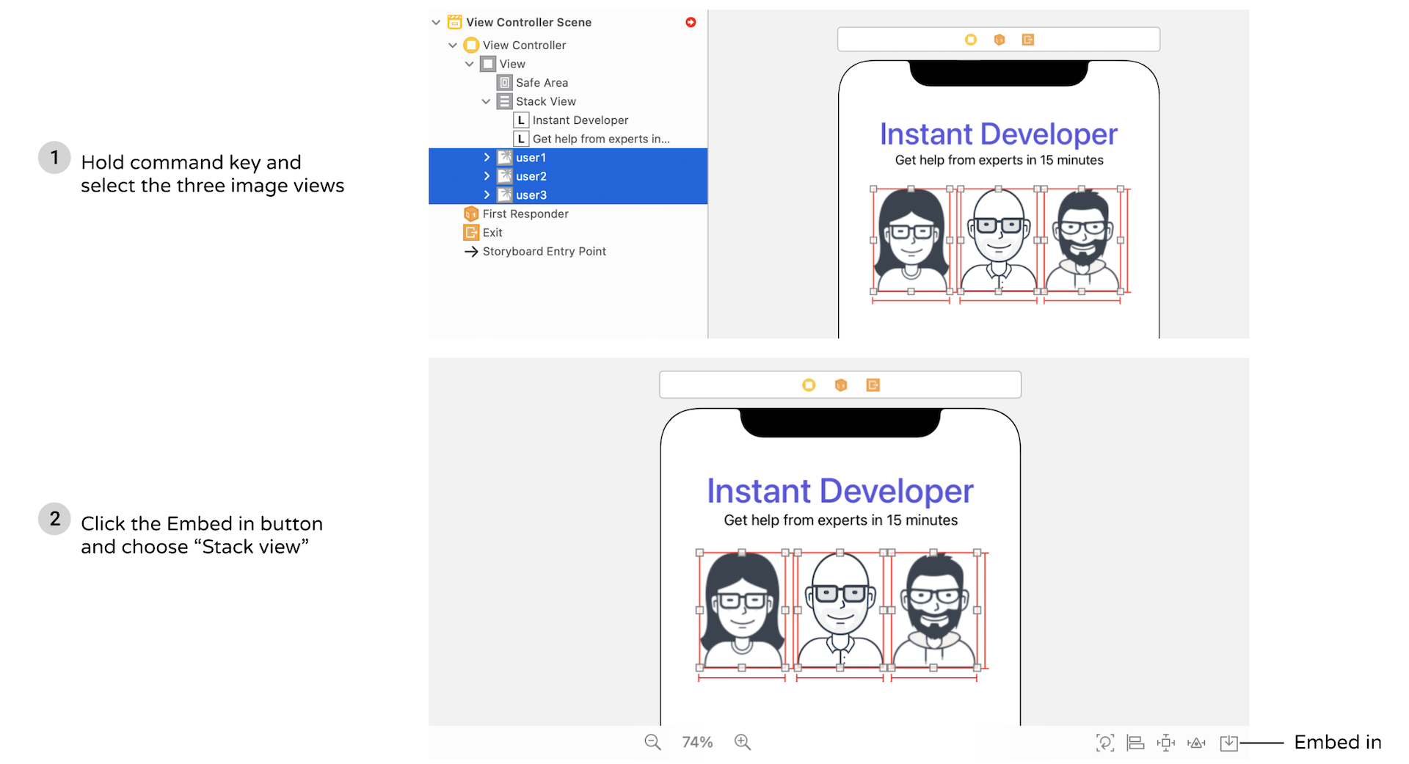The height and width of the screenshot is (764, 1409).
Task: Click the Exit icon in bottom scene dock
Action: click(873, 385)
